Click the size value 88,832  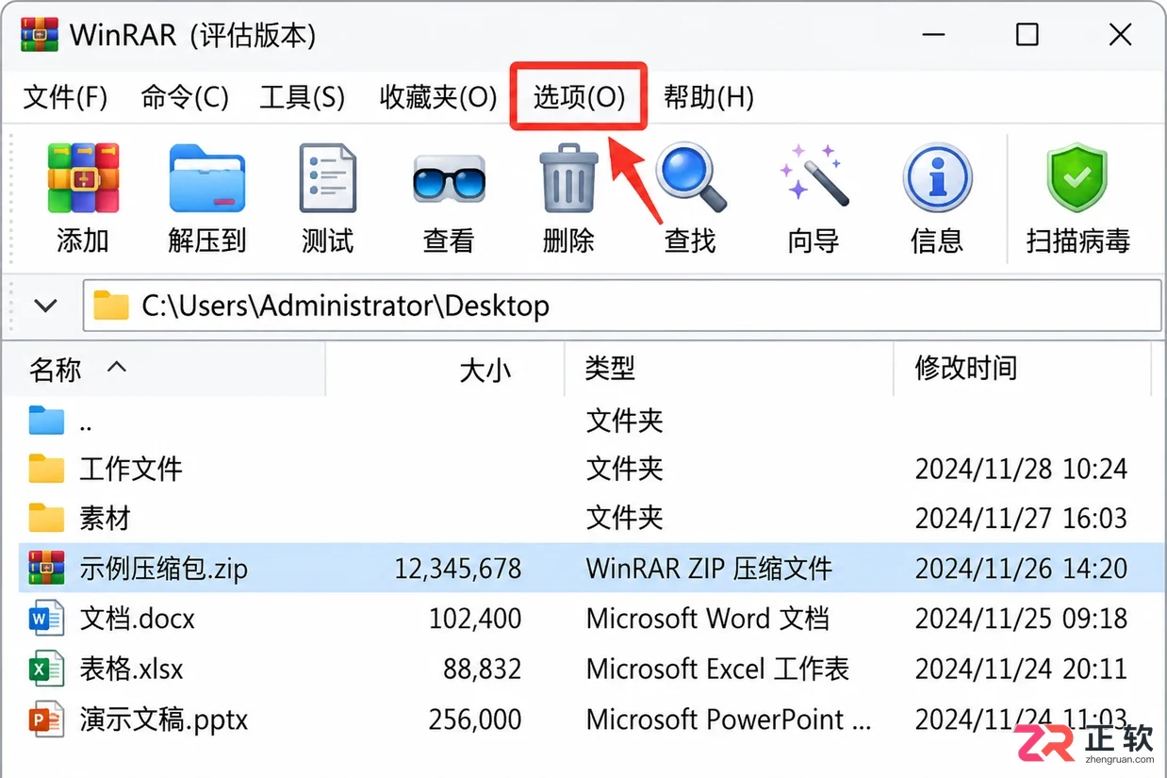(x=483, y=670)
